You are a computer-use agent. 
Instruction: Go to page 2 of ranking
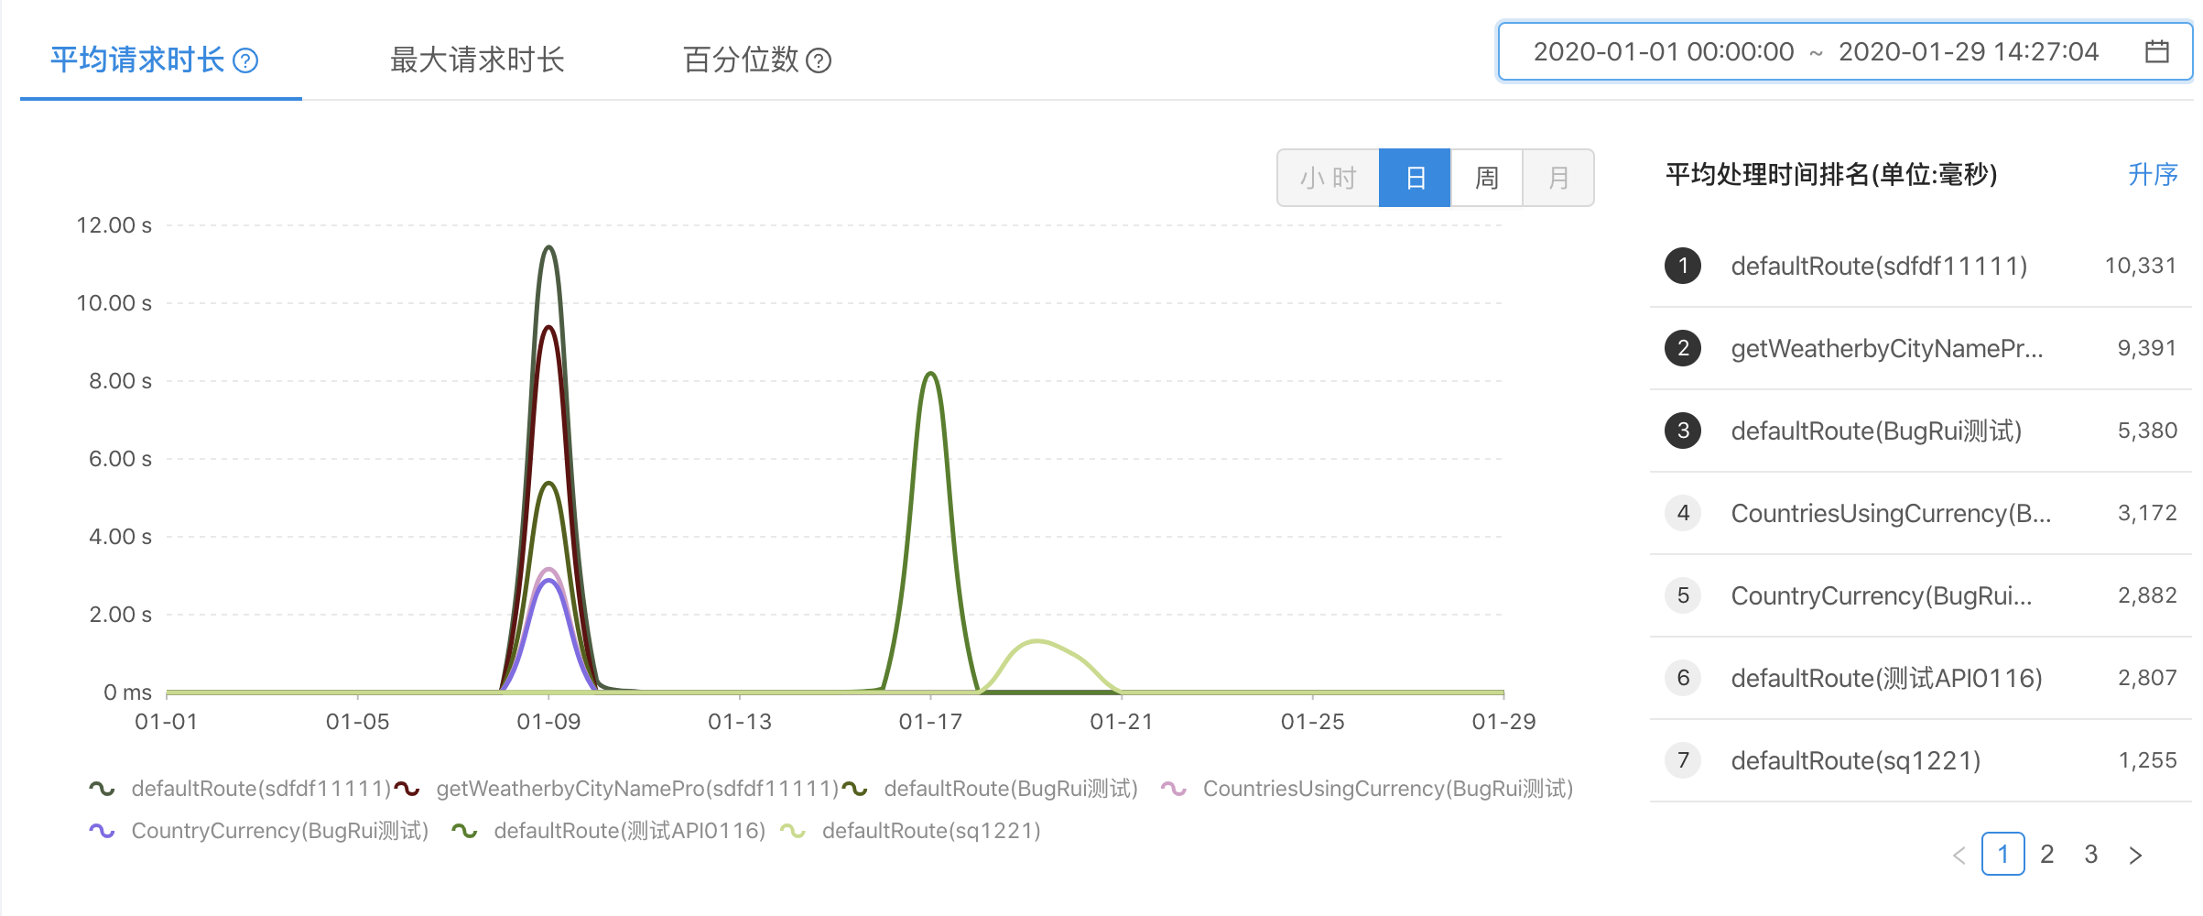coord(2047,855)
